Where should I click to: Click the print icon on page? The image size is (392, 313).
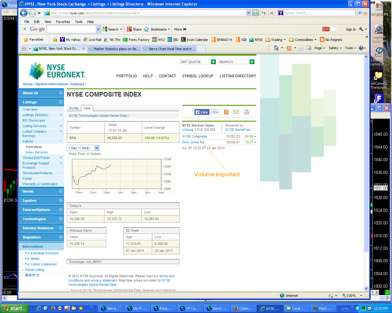click(x=247, y=112)
